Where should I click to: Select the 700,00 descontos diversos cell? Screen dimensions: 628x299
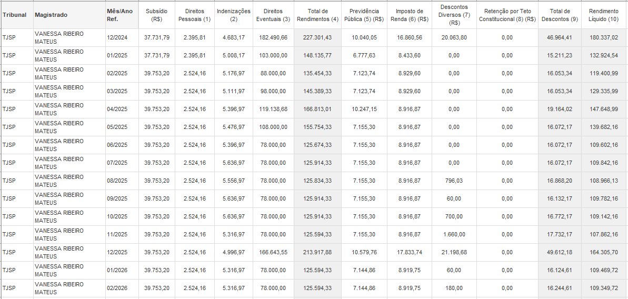(x=454, y=216)
